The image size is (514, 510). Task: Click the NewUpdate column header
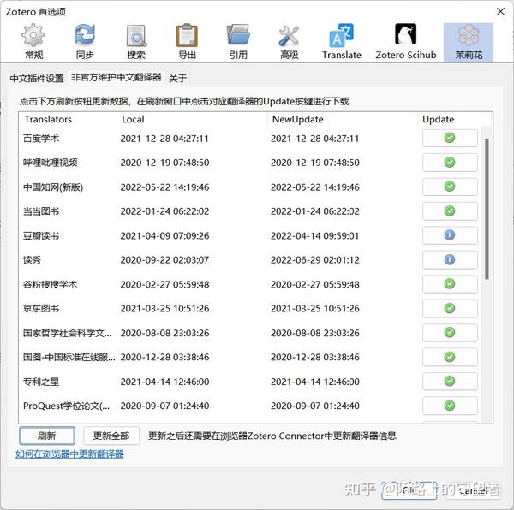click(x=342, y=120)
